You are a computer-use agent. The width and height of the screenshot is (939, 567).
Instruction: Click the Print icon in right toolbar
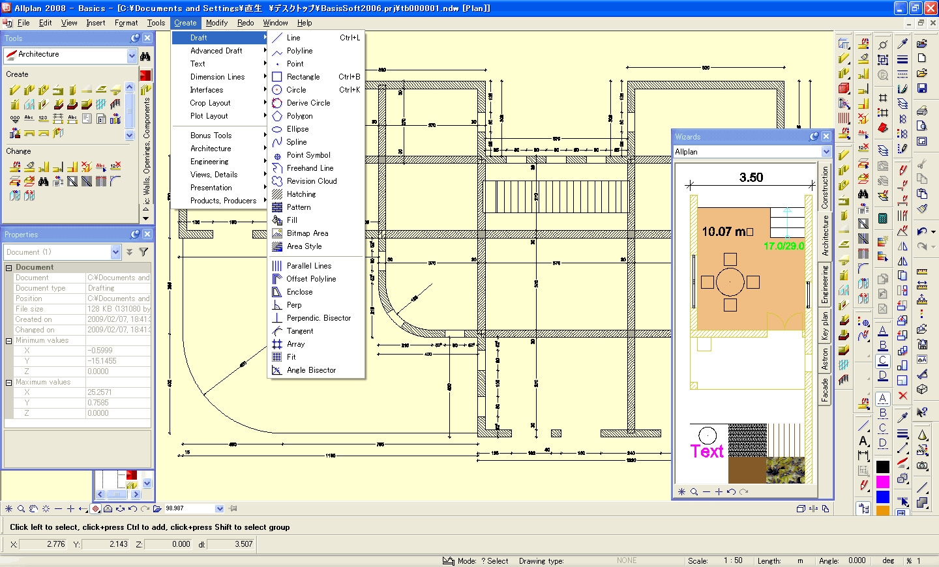point(922,111)
